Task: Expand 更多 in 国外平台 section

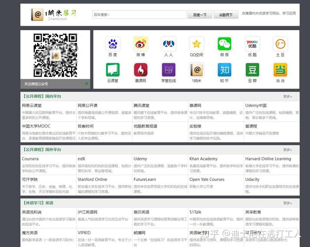Action: point(287,149)
